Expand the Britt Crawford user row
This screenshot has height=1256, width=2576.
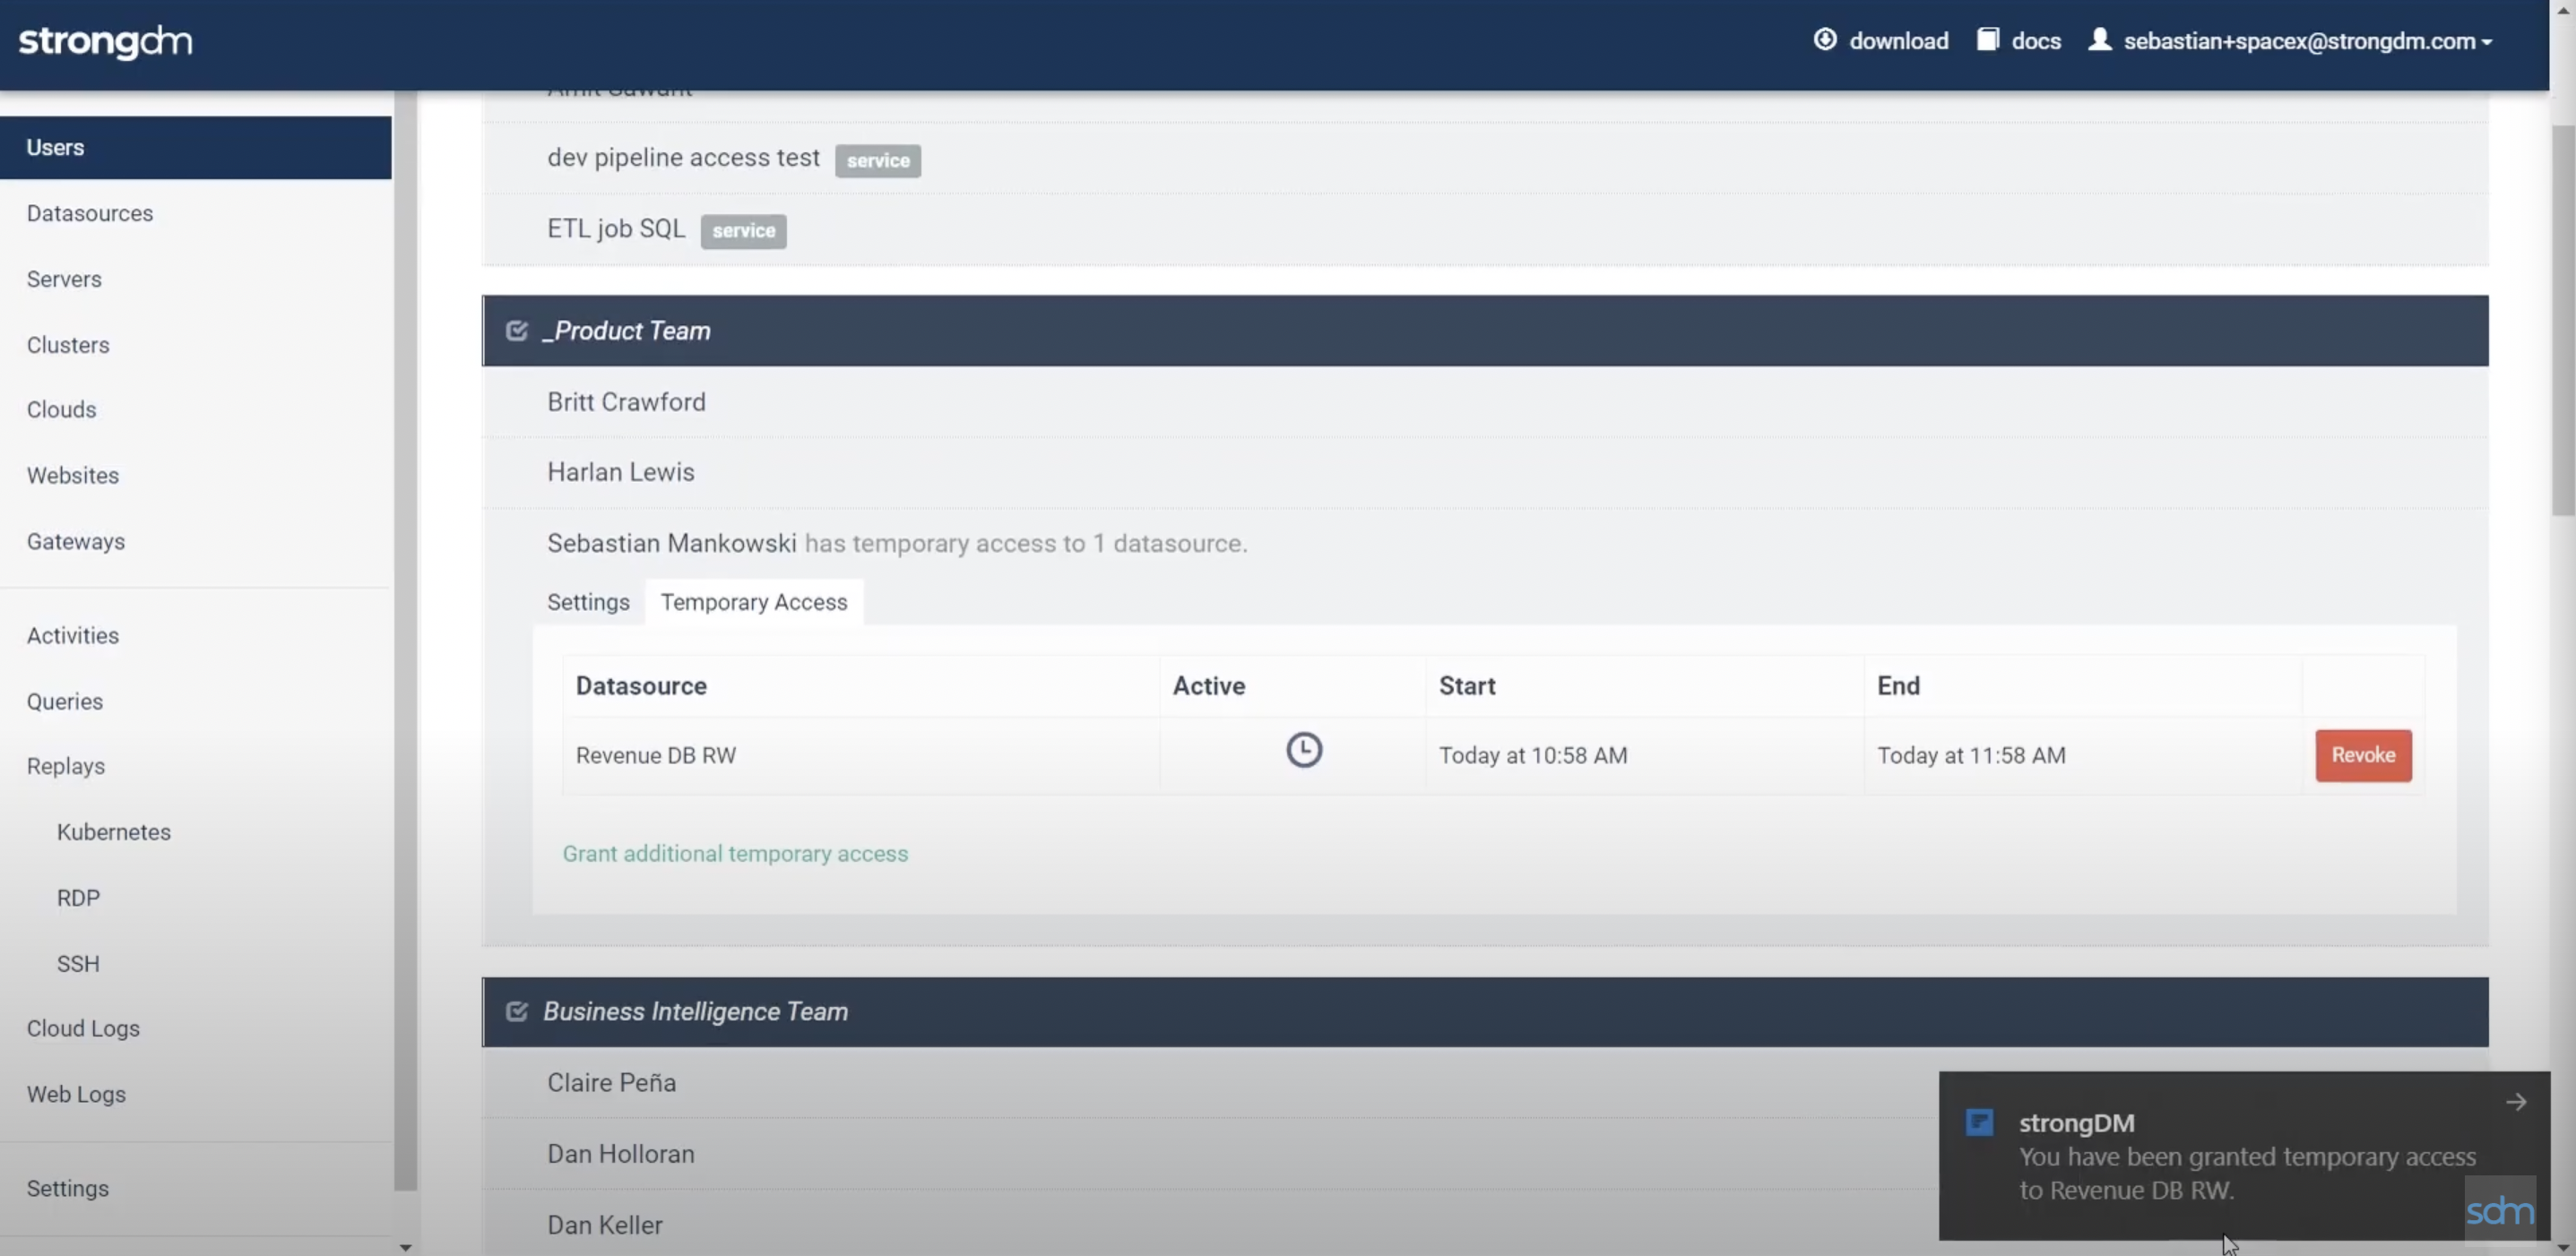click(626, 401)
